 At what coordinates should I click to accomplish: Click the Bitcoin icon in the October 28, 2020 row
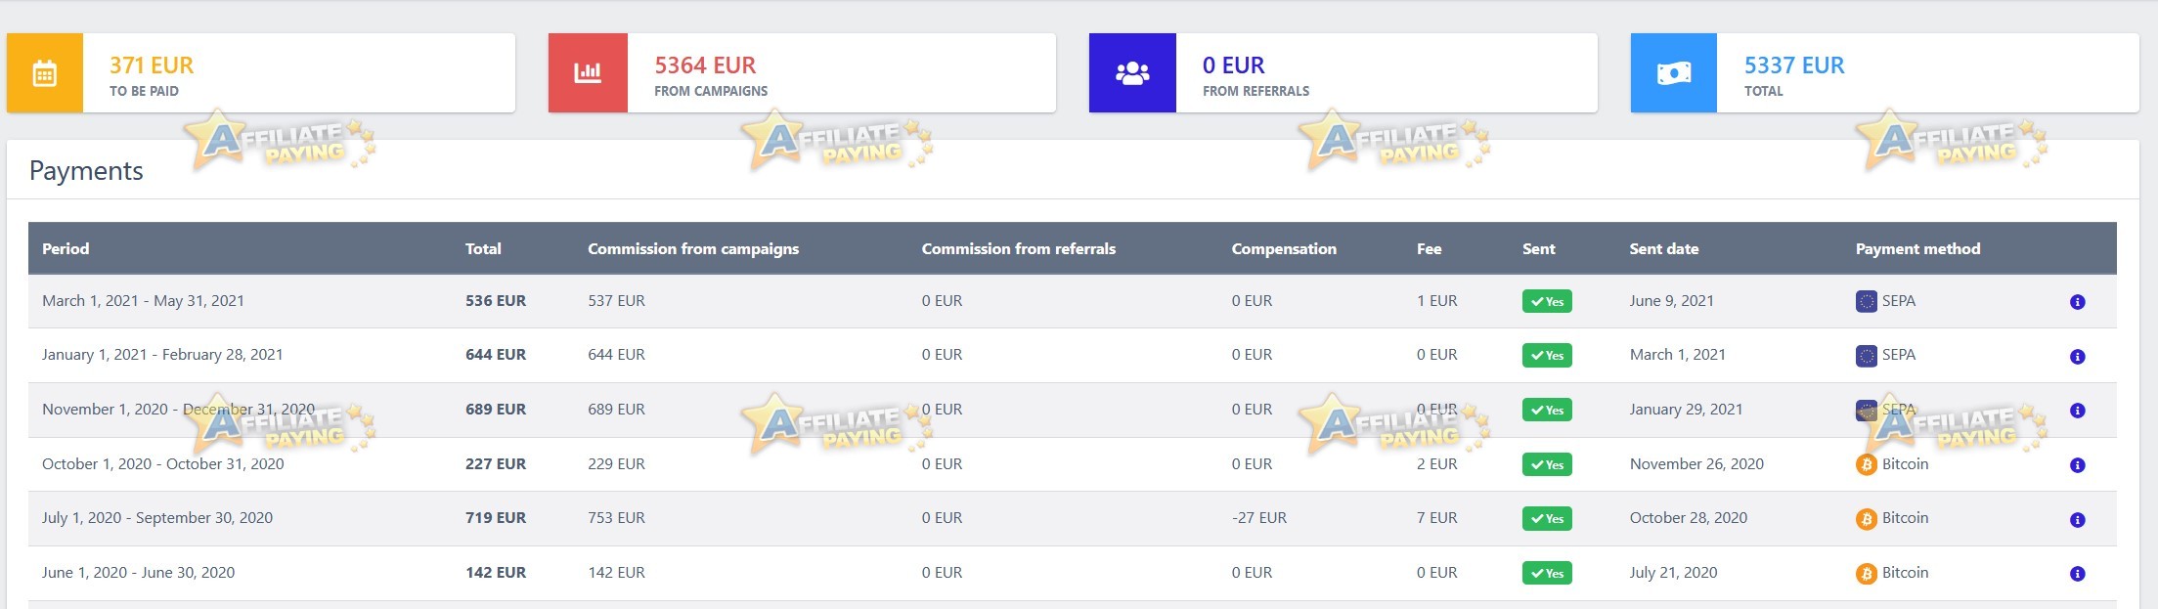click(x=1867, y=519)
